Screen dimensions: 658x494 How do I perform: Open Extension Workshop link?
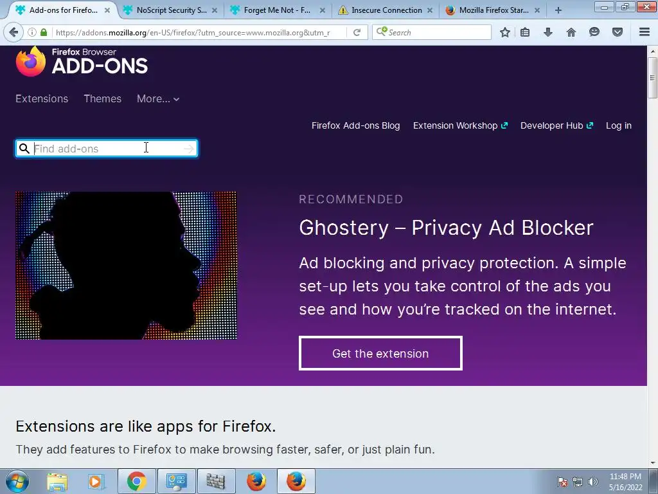click(460, 125)
